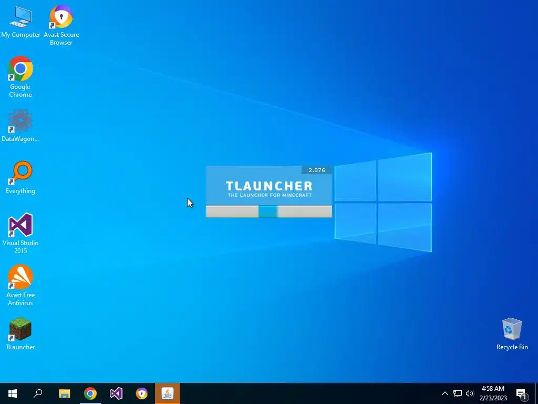
Task: Open Visual Studio from the taskbar
Action: [116, 393]
